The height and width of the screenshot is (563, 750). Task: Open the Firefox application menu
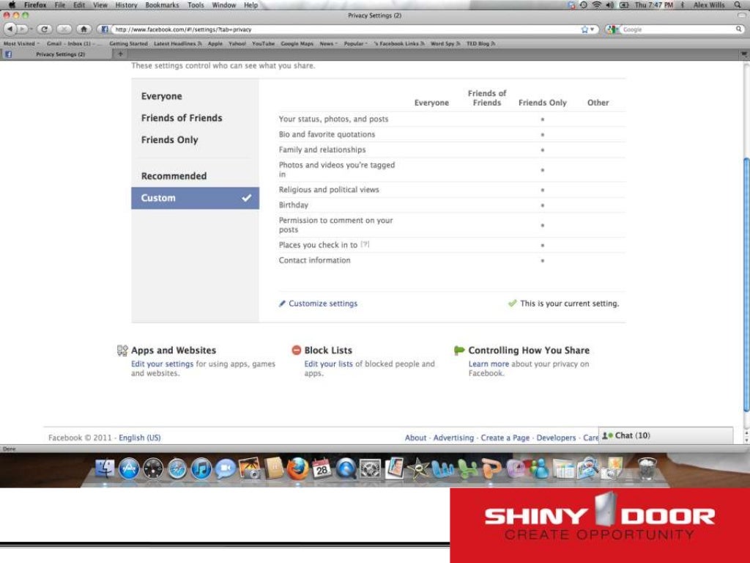click(35, 5)
